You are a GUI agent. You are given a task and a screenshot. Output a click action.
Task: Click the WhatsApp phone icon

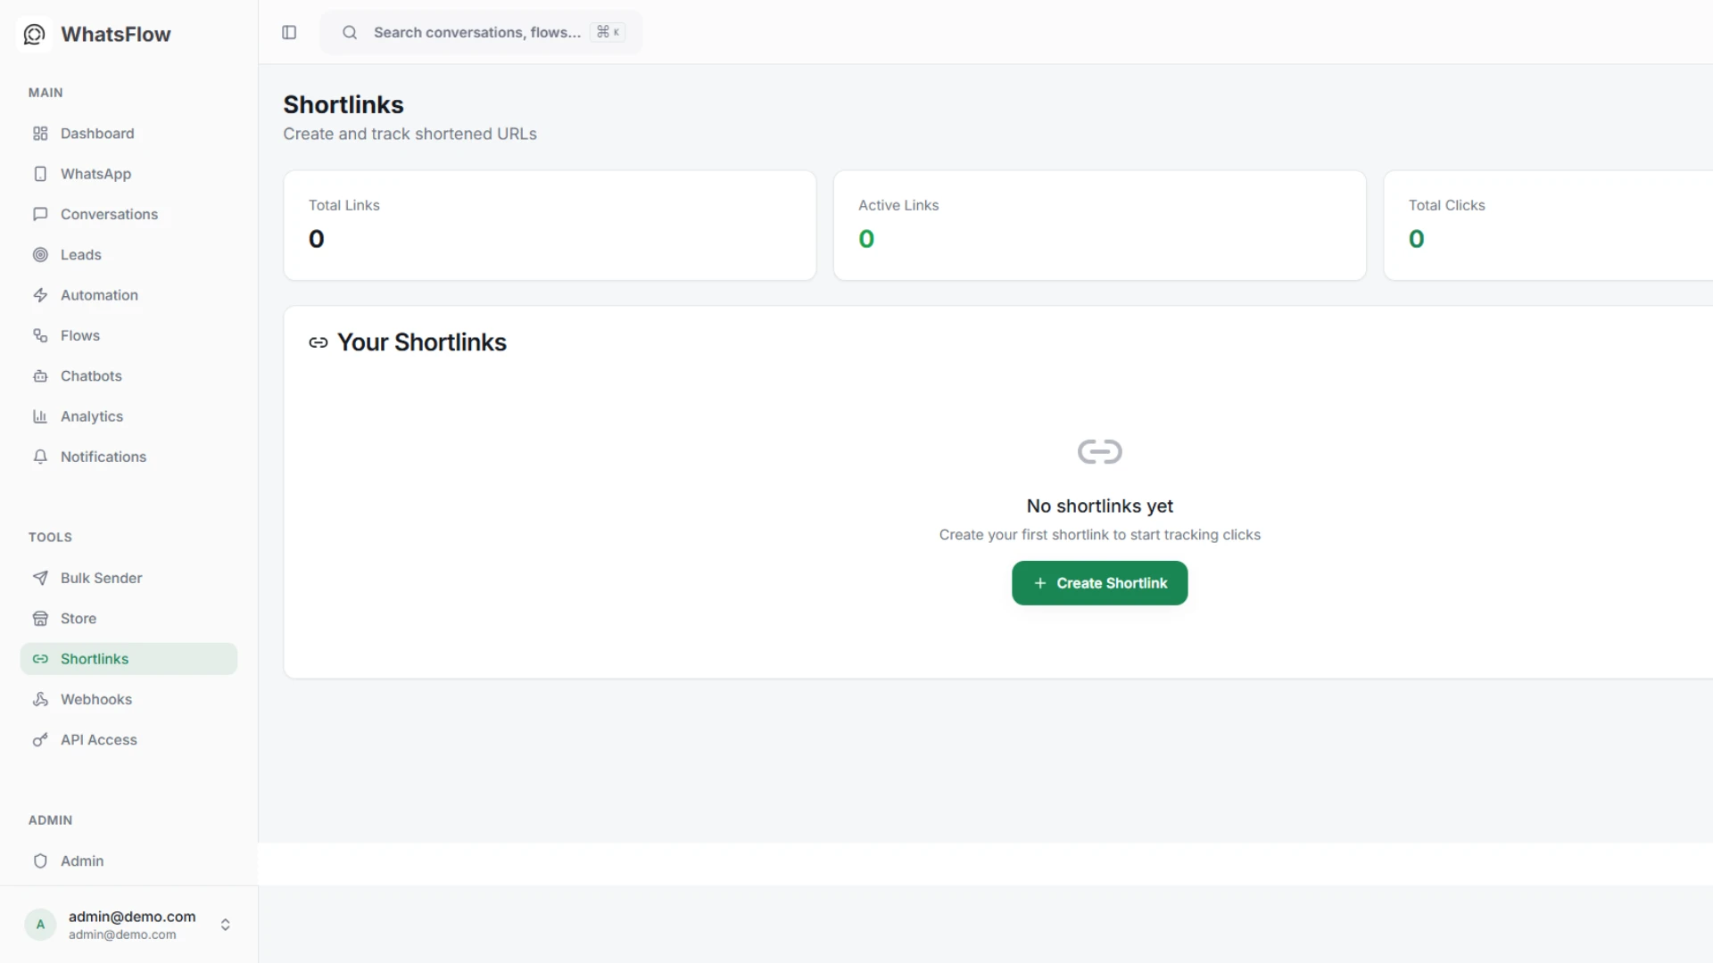click(40, 174)
